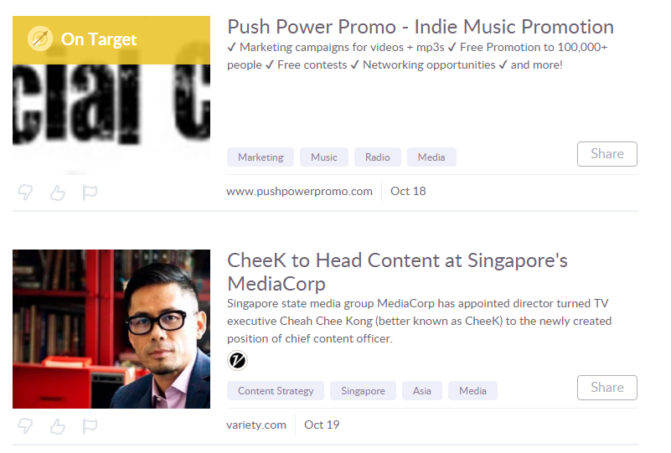Open the CheeK portrait thumbnail image
The height and width of the screenshot is (453, 671).
111,329
